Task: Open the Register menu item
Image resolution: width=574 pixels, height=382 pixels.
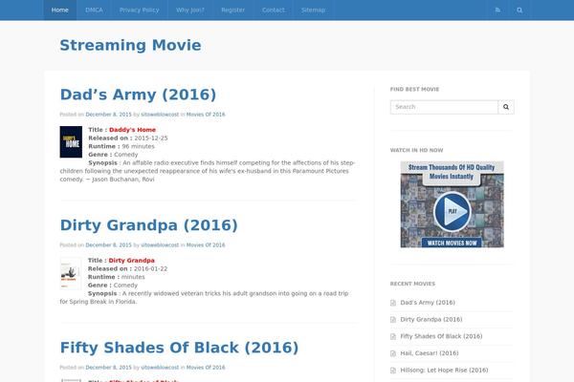Action: 232,10
